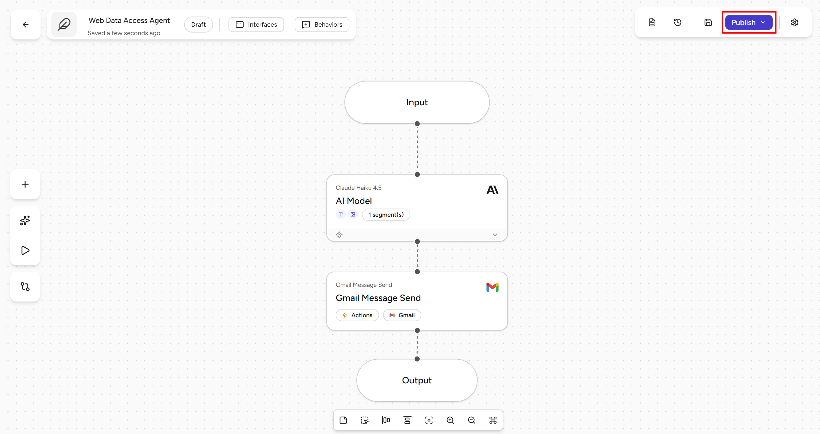820x434 pixels.
Task: Add a node with plus button
Action: (25, 184)
